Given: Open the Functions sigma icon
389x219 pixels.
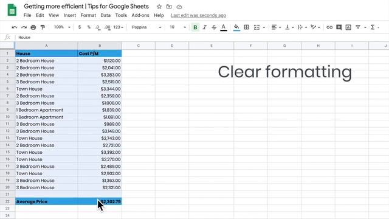Looking at the screenshot, I should tap(373, 27).
